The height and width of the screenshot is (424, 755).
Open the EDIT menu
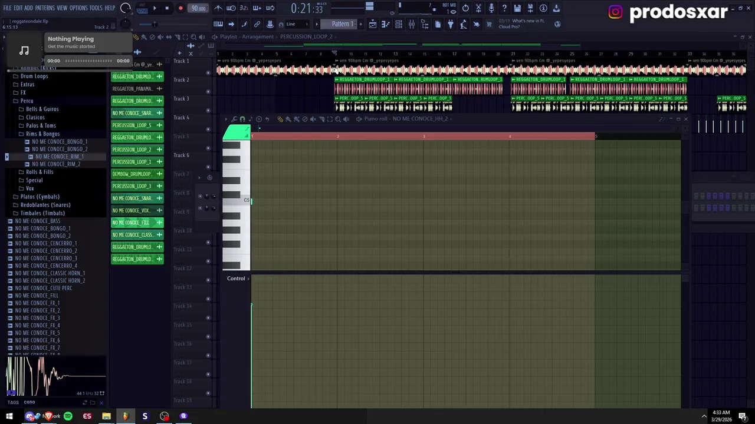point(18,8)
